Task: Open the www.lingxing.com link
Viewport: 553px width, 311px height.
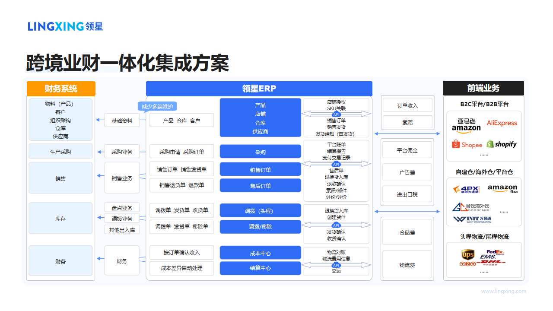Action: (x=504, y=292)
